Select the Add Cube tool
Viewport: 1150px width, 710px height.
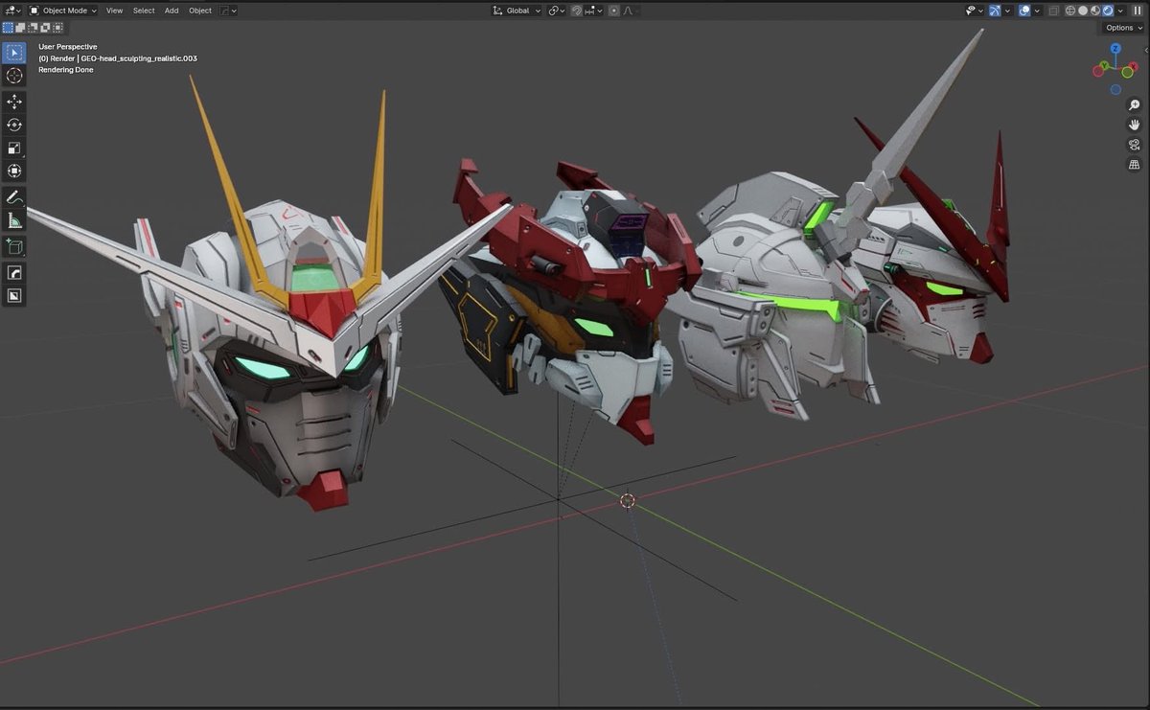click(x=14, y=247)
